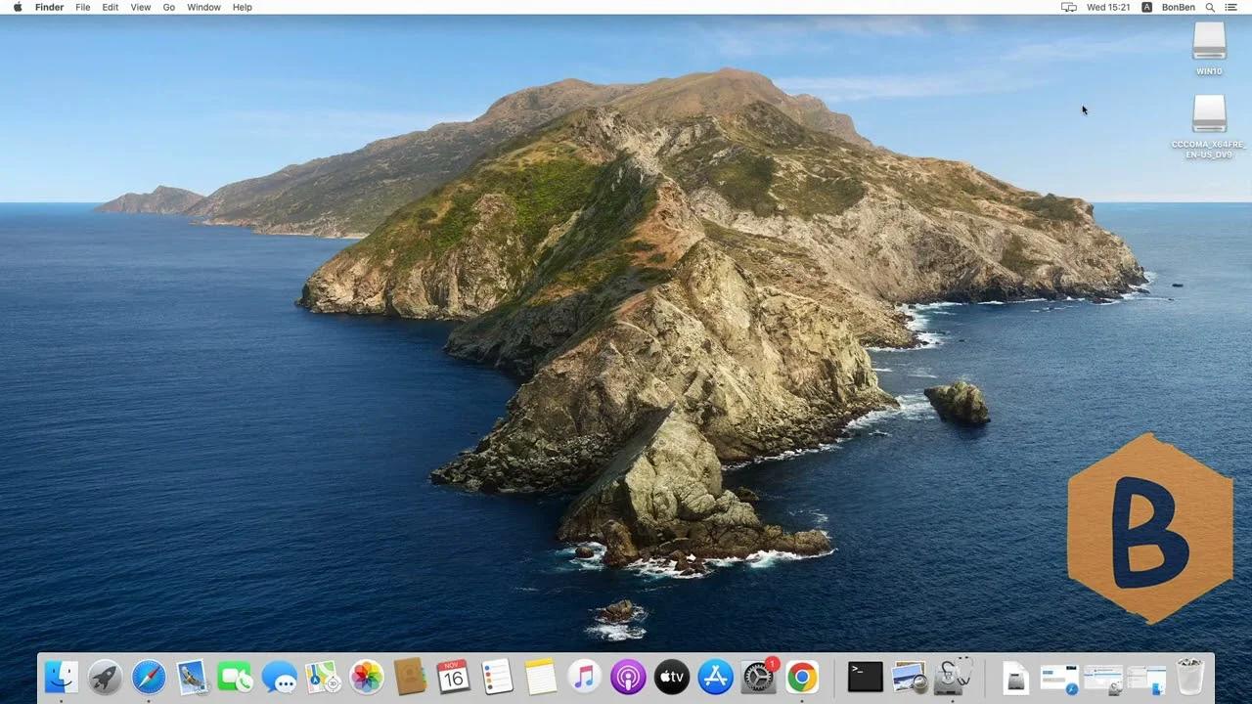Open Safari from the Dock
This screenshot has width=1252, height=704.
[149, 676]
